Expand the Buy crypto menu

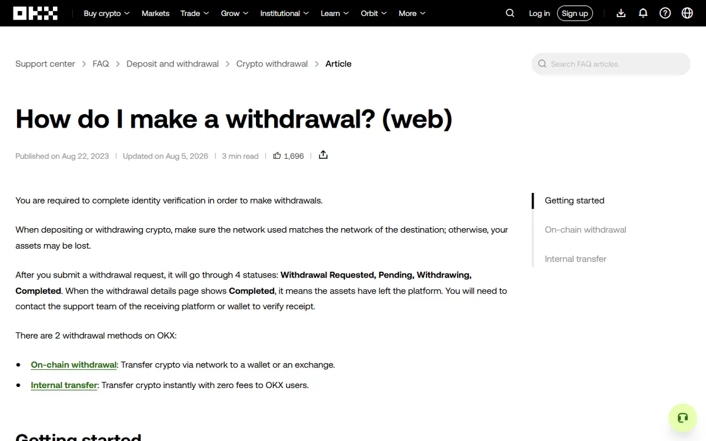tap(106, 13)
